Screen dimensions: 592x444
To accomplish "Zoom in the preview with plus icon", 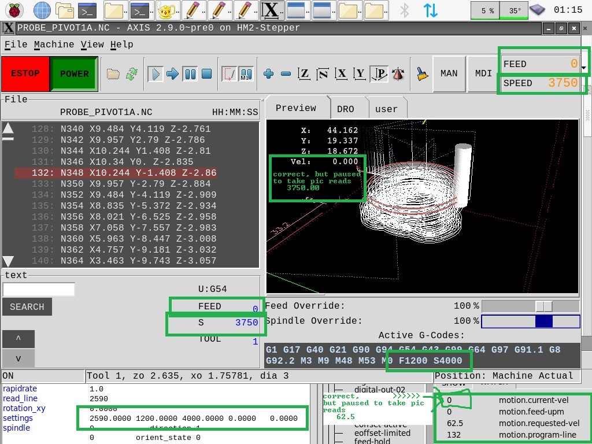I will click(x=268, y=74).
